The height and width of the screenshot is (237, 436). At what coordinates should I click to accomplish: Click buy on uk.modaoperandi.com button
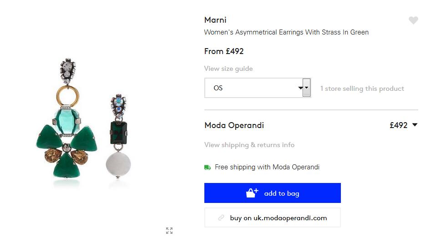tap(273, 218)
